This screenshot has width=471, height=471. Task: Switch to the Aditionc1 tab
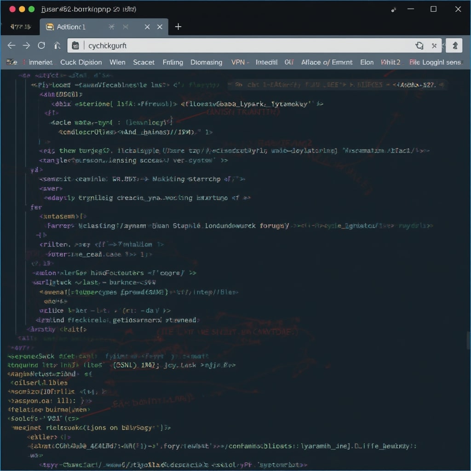[71, 27]
